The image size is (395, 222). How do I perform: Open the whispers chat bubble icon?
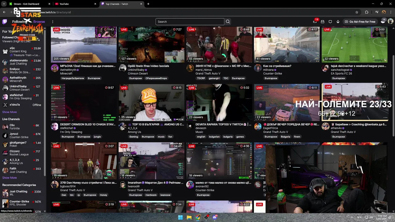click(x=330, y=22)
